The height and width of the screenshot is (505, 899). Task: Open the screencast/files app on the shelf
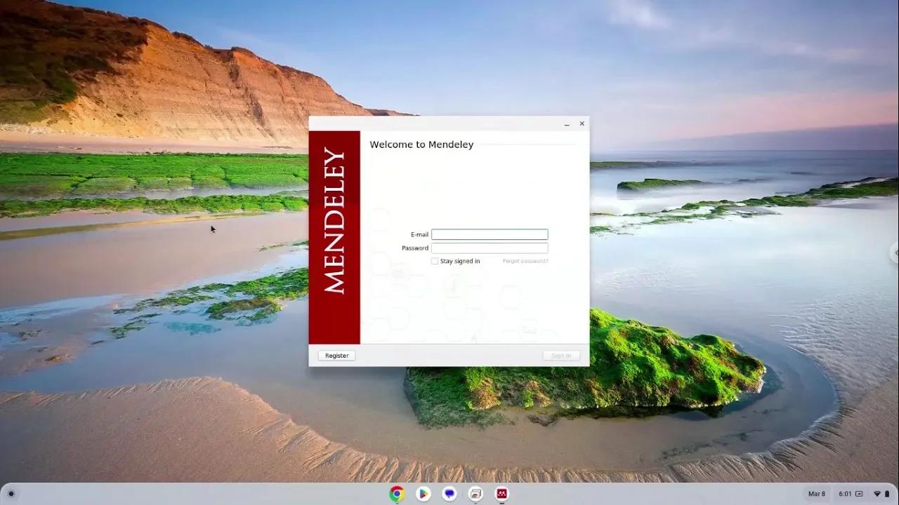[475, 494]
